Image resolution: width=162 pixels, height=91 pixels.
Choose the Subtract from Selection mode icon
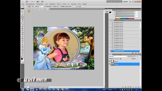tap(31, 7)
